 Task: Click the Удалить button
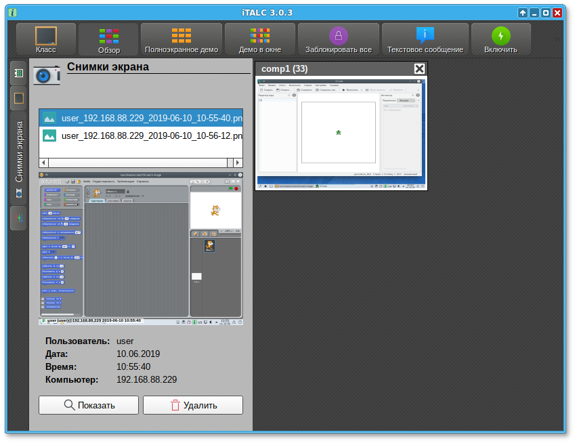click(x=193, y=405)
